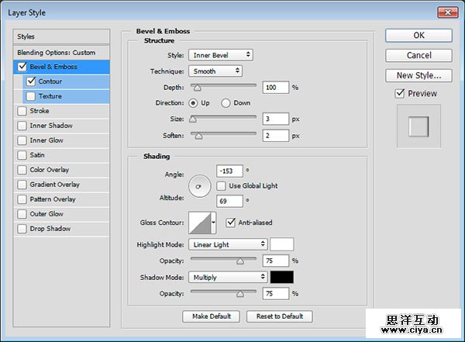This screenshot has height=342, width=465.
Task: Select the Down direction radio button
Action: pyautogui.click(x=226, y=103)
